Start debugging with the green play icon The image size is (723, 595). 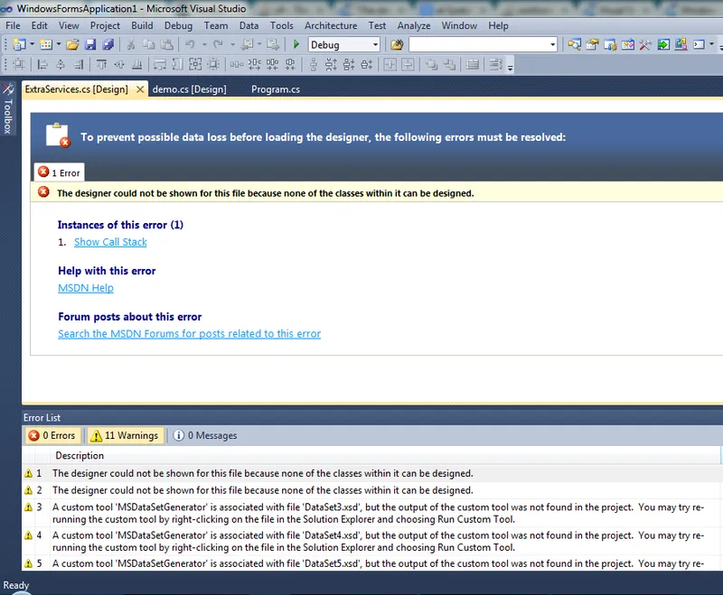click(296, 44)
